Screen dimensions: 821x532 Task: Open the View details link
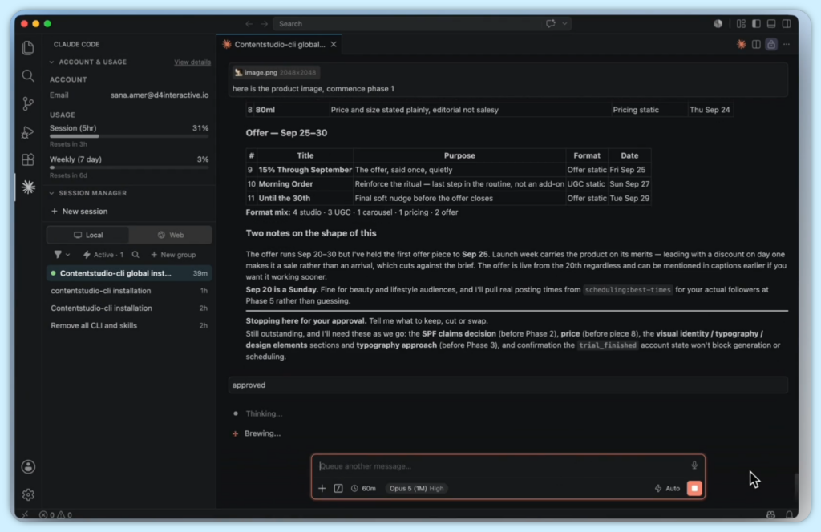(192, 62)
